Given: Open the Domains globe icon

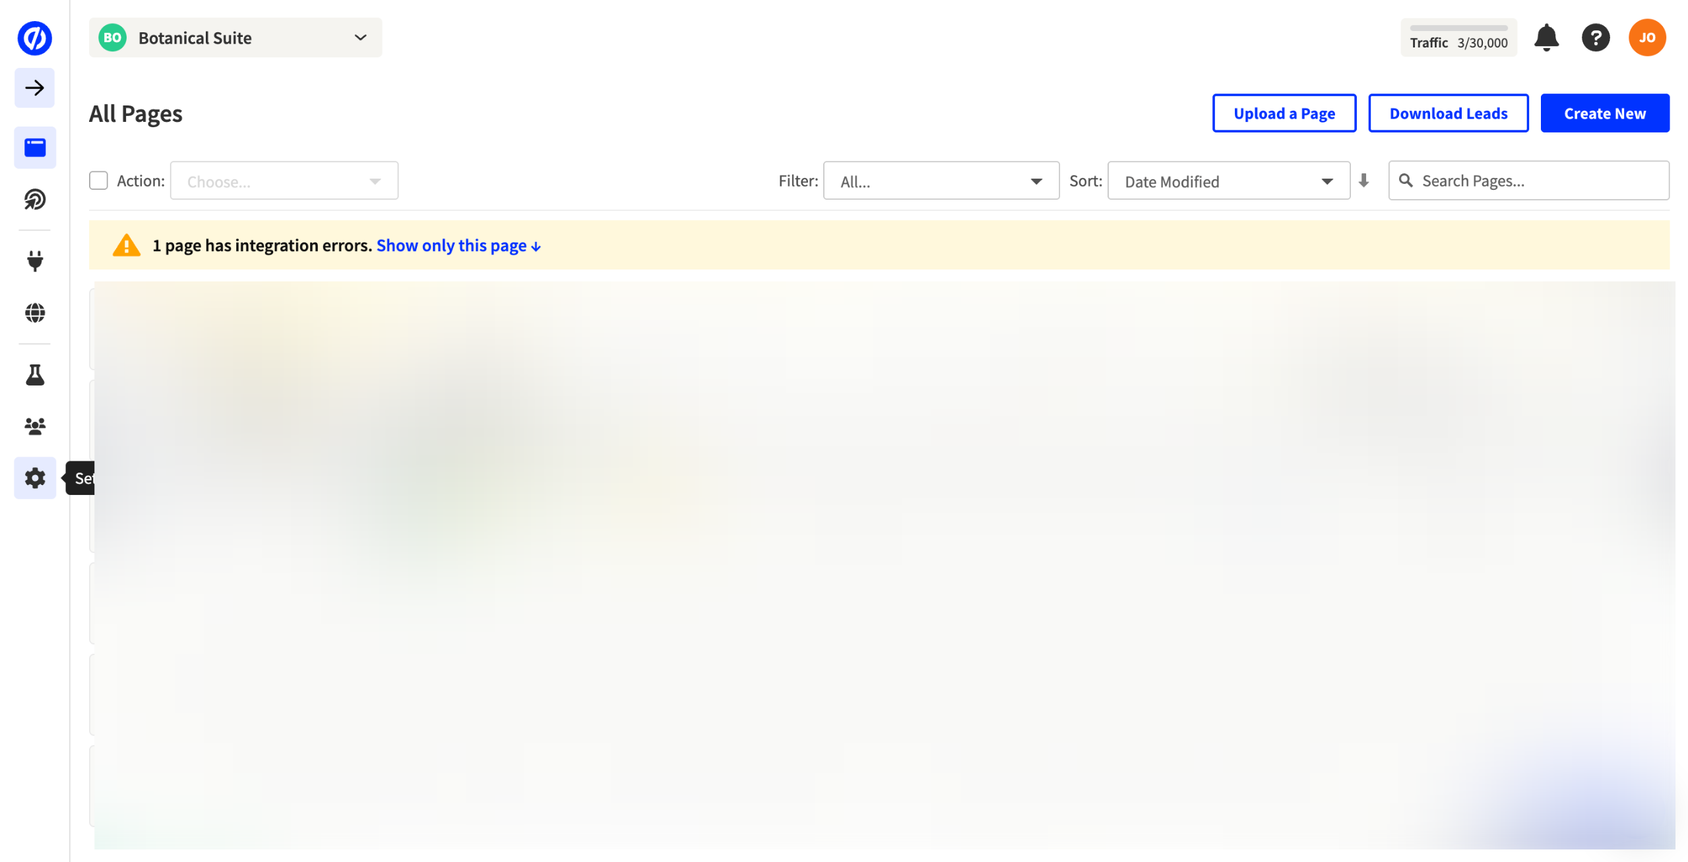Looking at the screenshot, I should (34, 312).
